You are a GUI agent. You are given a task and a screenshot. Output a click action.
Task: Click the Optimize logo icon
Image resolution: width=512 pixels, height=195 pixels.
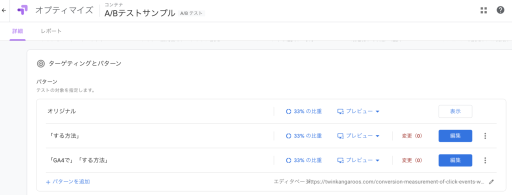pyautogui.click(x=22, y=10)
